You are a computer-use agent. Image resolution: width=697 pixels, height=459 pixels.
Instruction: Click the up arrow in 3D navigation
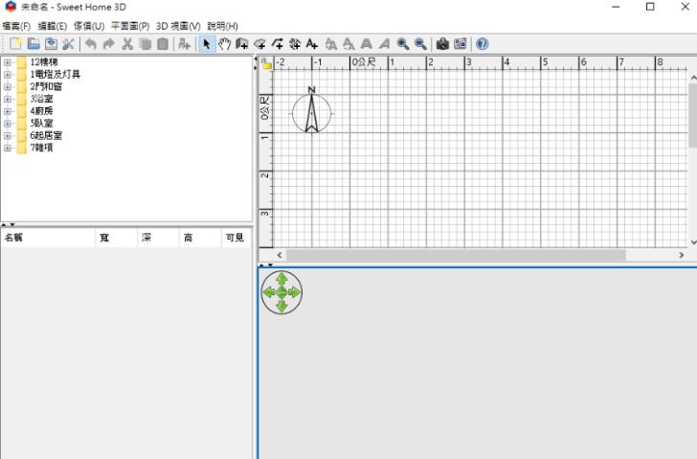281,279
